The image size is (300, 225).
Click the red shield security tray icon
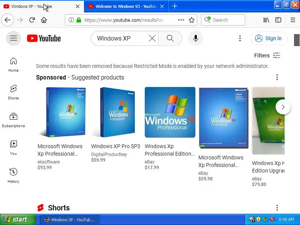click(272, 219)
